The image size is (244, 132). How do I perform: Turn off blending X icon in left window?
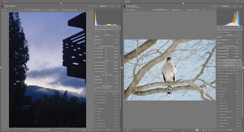(96, 91)
